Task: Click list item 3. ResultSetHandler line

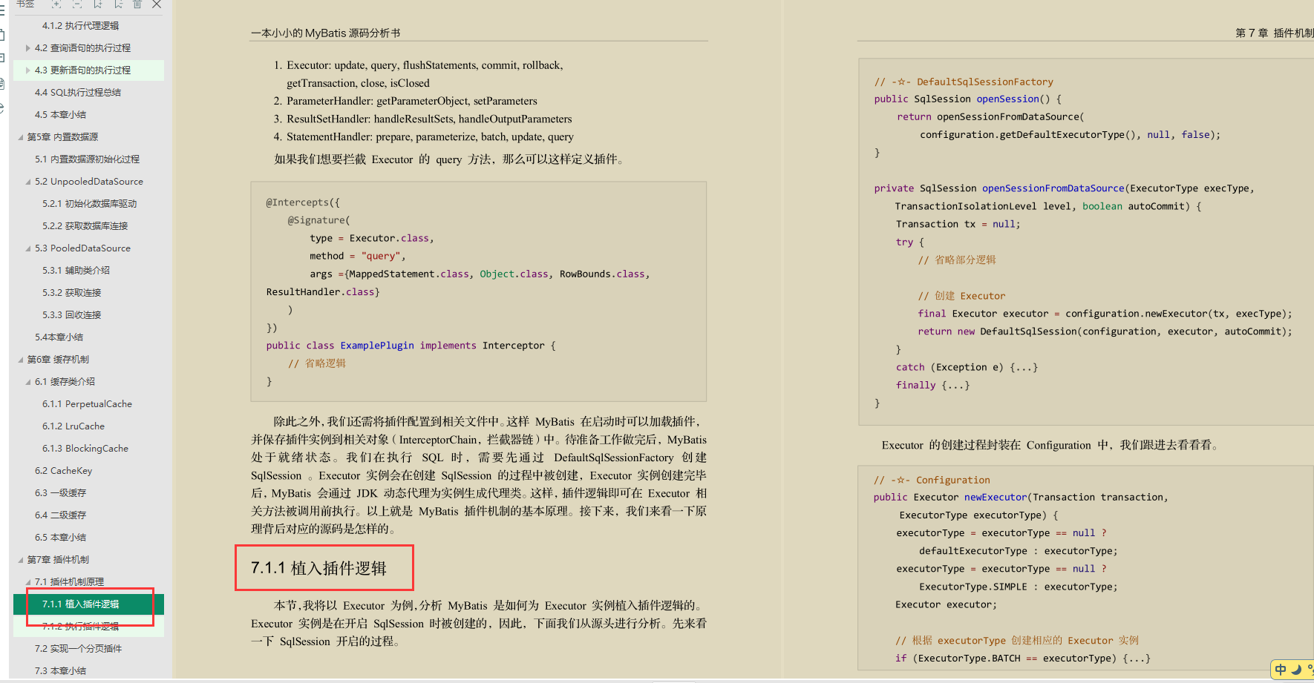Action: [x=422, y=119]
